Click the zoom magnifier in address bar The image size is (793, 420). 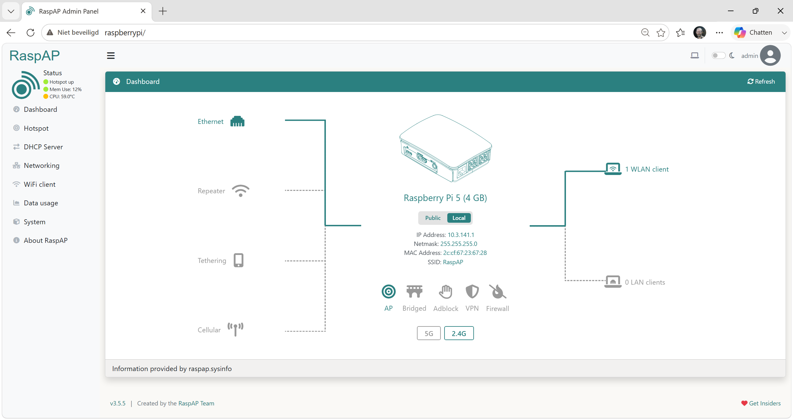[645, 33]
